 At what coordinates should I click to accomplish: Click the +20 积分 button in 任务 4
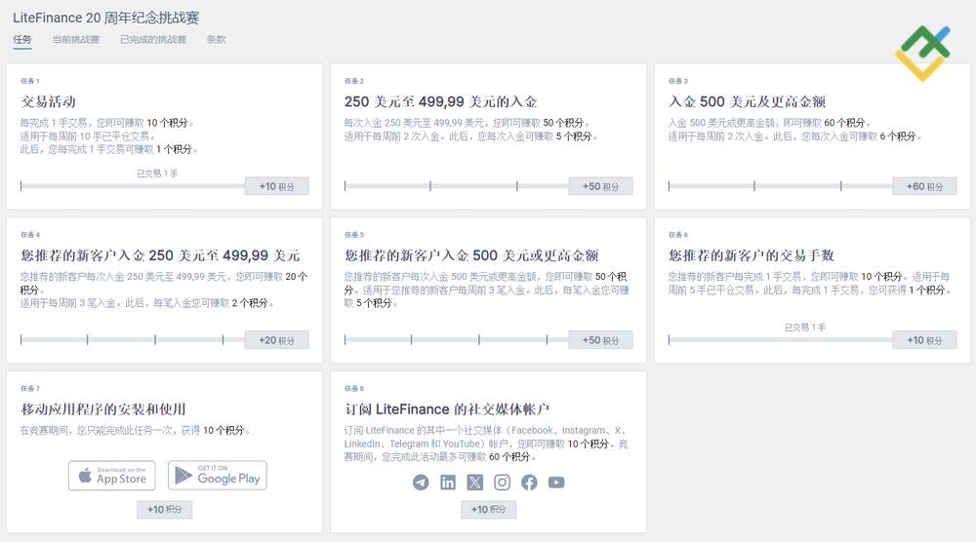click(276, 340)
